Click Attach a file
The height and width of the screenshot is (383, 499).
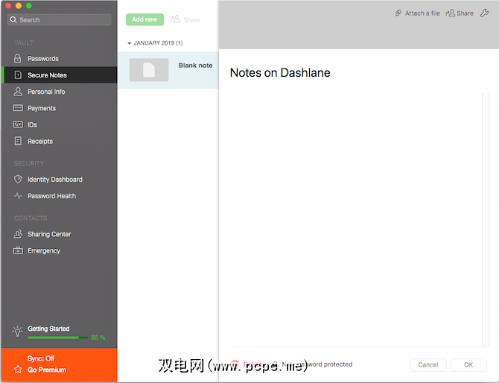coord(418,13)
